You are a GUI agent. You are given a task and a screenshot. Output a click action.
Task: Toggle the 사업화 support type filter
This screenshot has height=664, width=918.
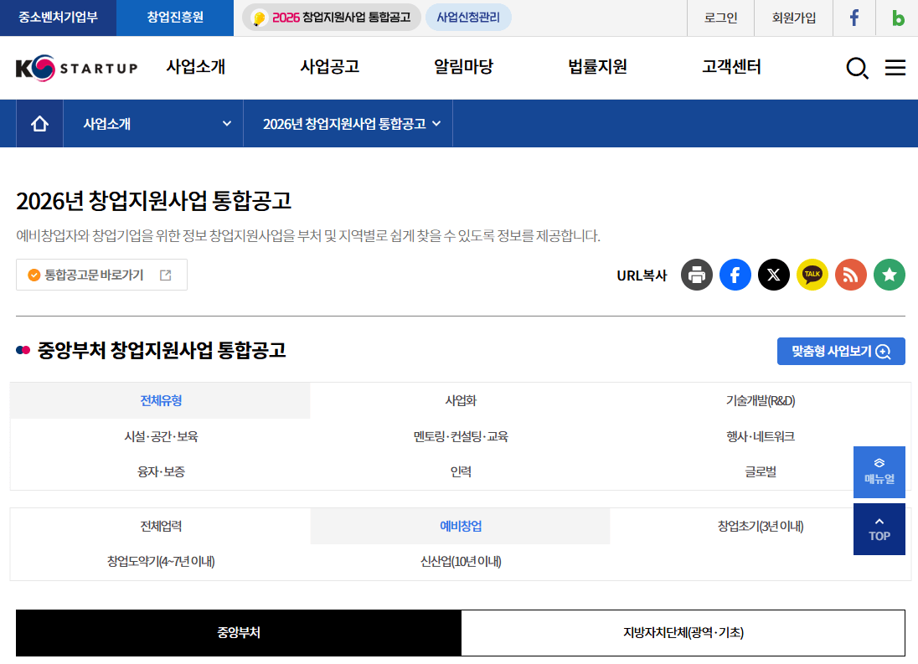pos(459,400)
